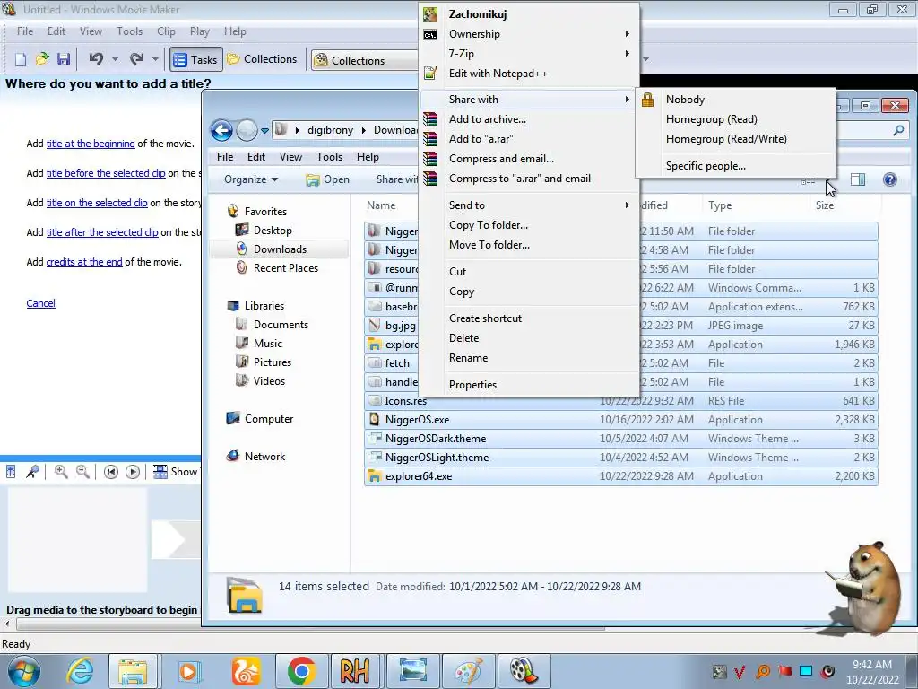Open the Redo history dropdown arrow

pos(155,59)
